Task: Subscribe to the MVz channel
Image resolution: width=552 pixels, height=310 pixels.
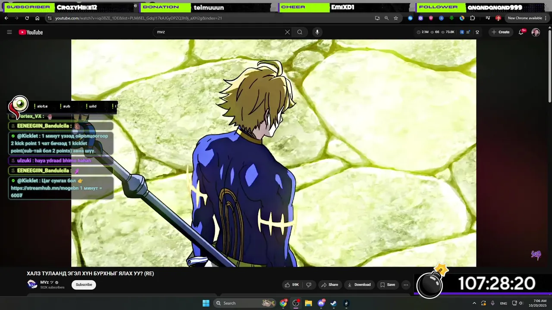Action: (x=84, y=285)
